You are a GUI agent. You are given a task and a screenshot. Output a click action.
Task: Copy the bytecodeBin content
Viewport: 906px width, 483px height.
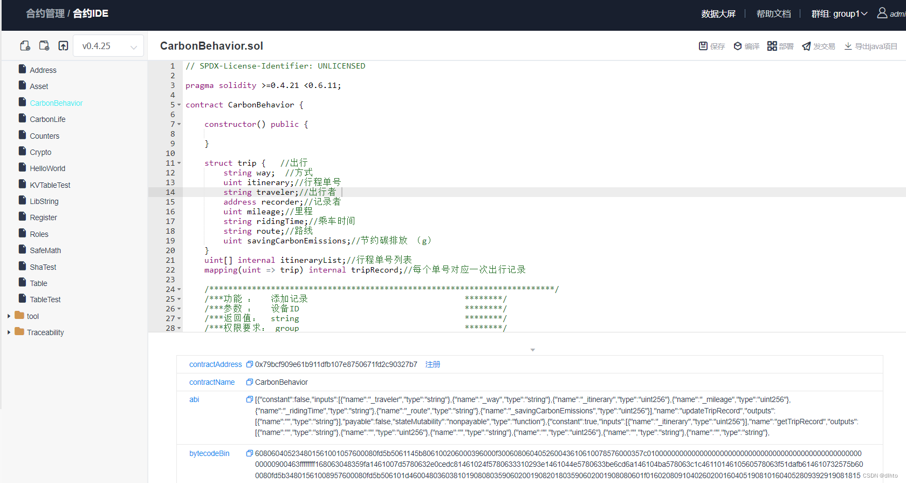pyautogui.click(x=250, y=453)
